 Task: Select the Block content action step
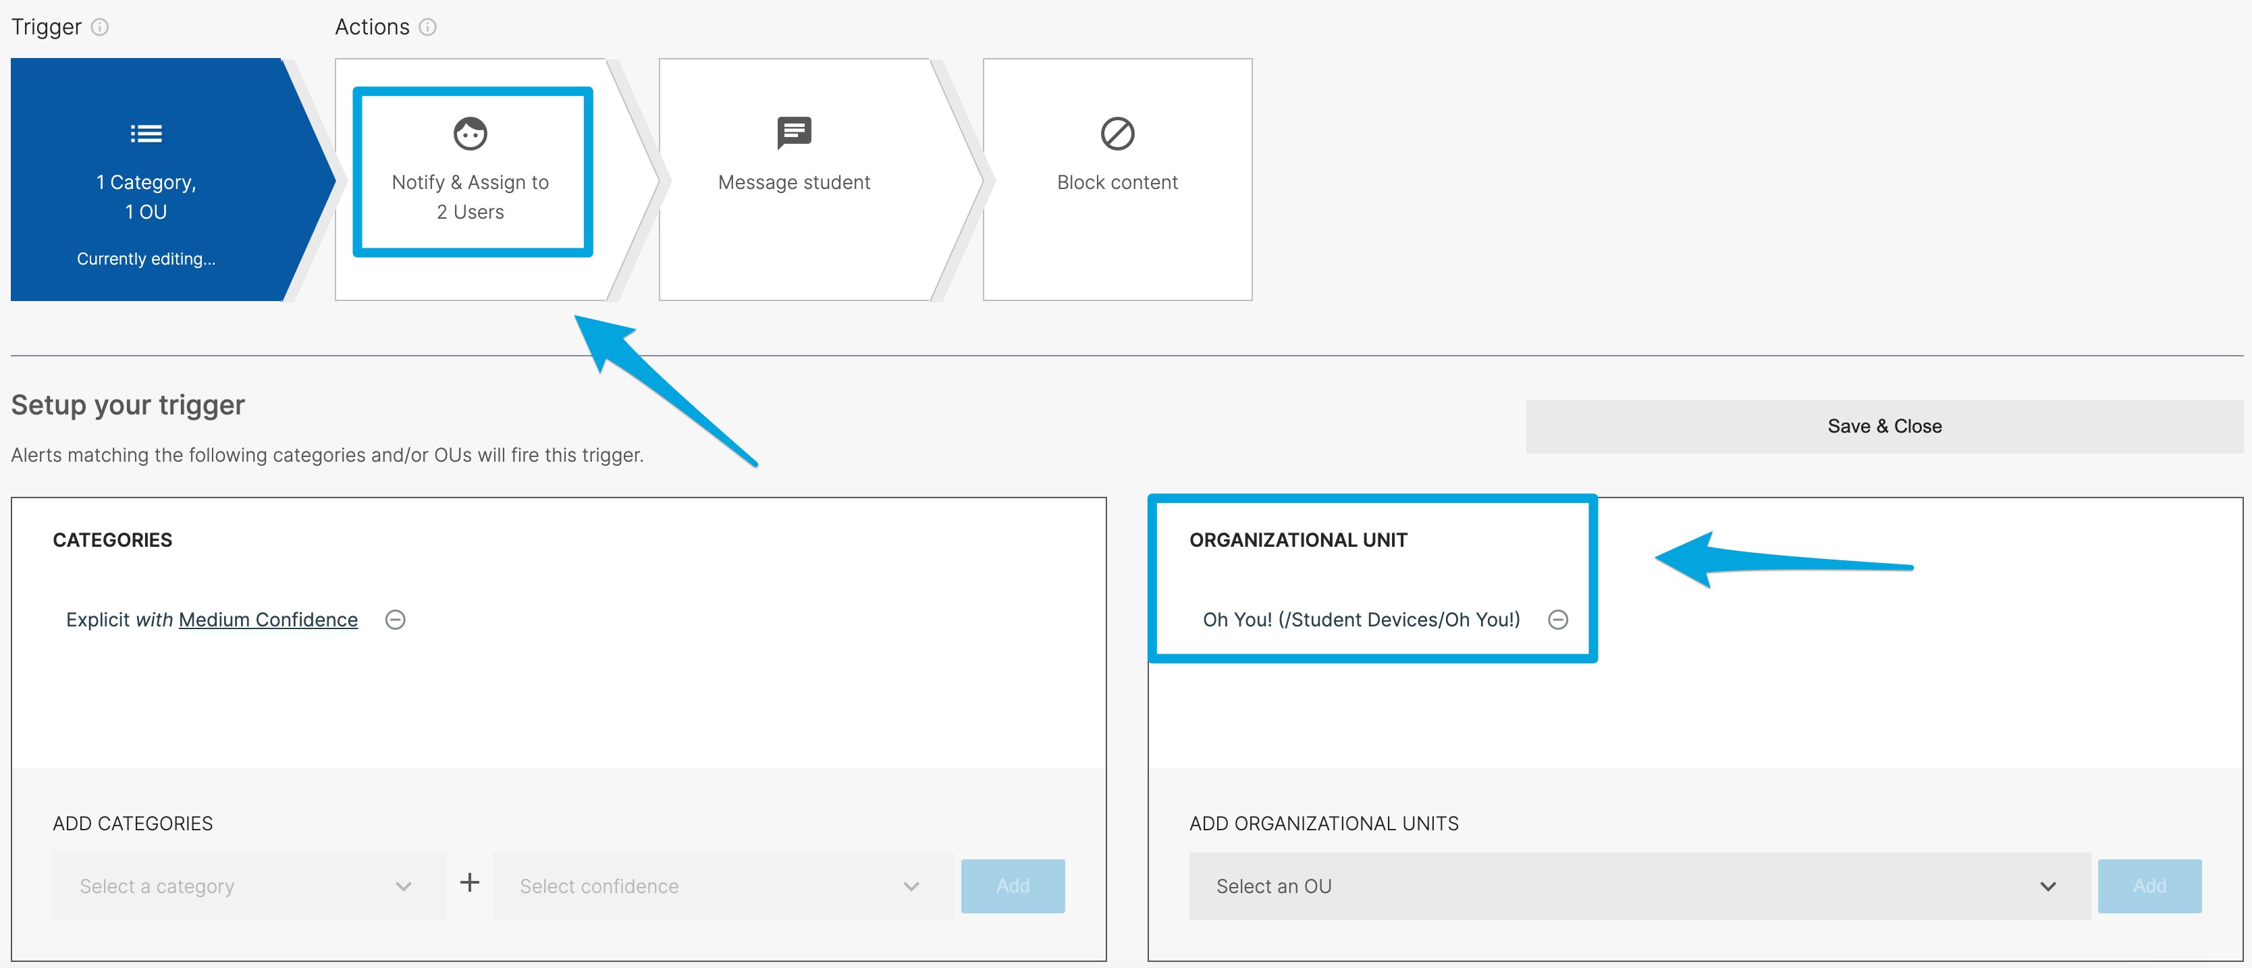click(1117, 180)
